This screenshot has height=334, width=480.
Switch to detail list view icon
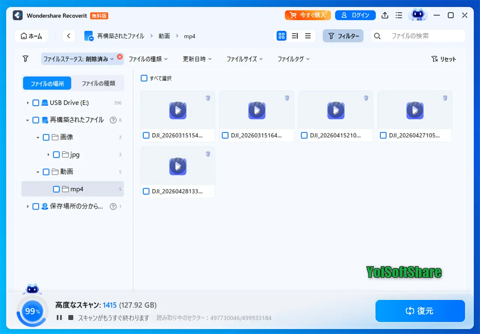click(x=295, y=36)
